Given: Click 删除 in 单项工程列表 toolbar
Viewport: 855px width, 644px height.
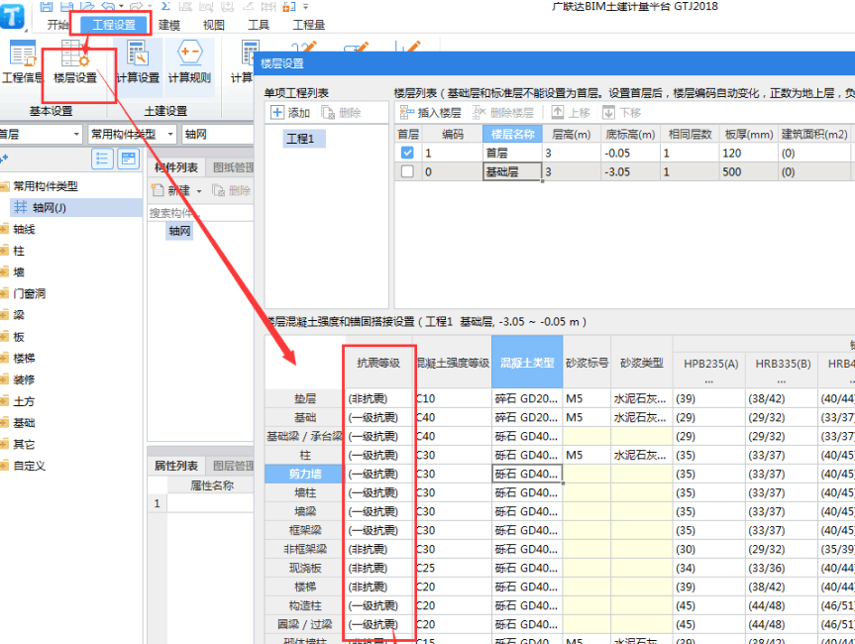Looking at the screenshot, I should pos(342,113).
